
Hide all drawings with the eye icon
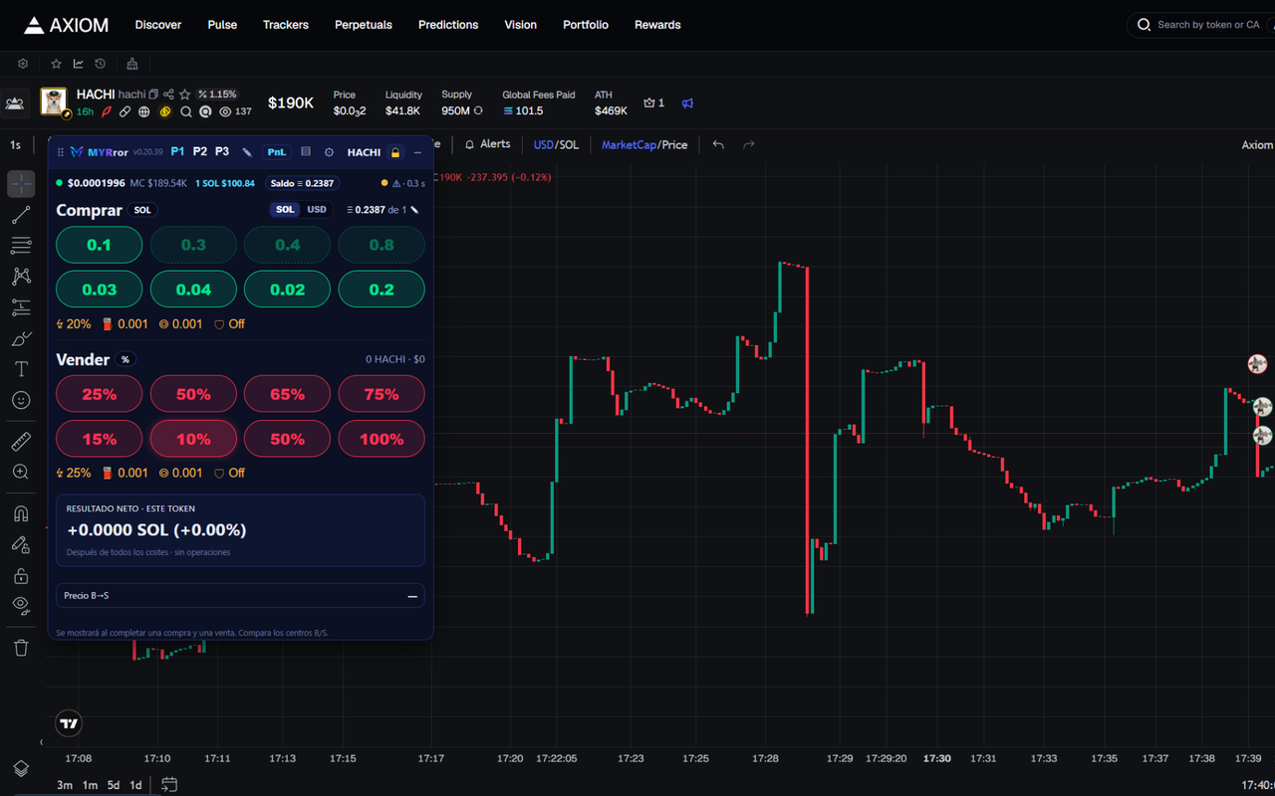[21, 606]
